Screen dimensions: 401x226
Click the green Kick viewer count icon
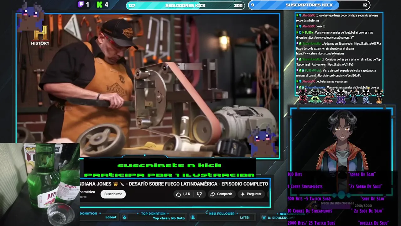point(100,4)
